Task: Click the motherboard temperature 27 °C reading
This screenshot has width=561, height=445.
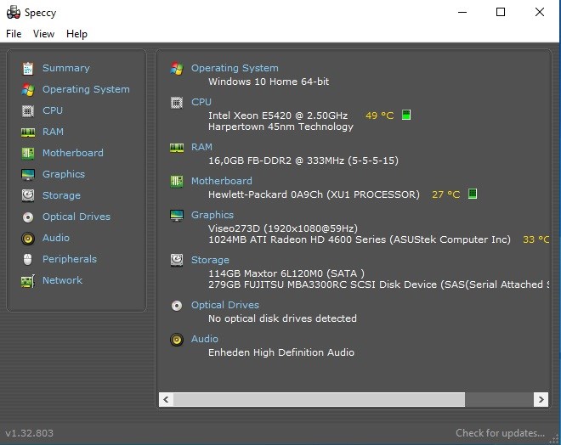Action: coord(445,194)
